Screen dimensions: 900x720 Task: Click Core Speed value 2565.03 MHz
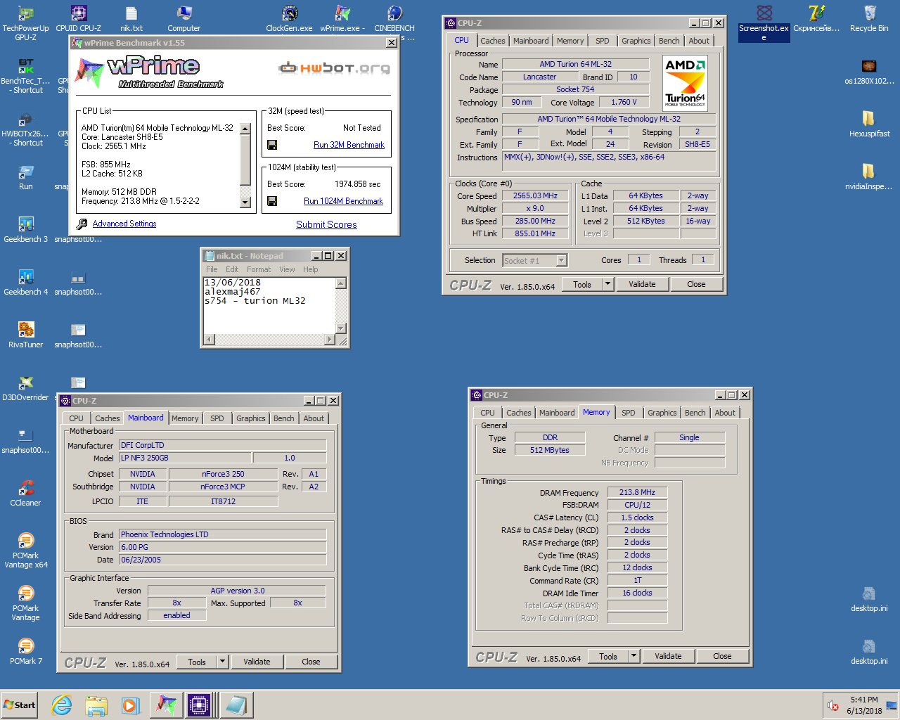535,196
